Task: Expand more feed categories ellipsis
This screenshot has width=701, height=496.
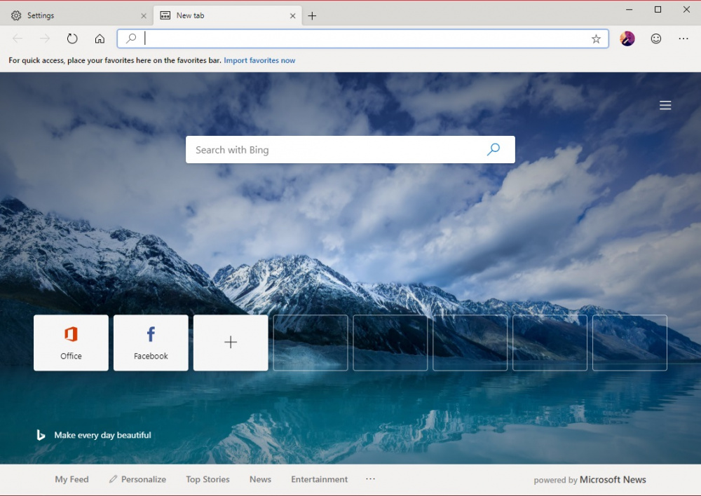Action: click(370, 478)
